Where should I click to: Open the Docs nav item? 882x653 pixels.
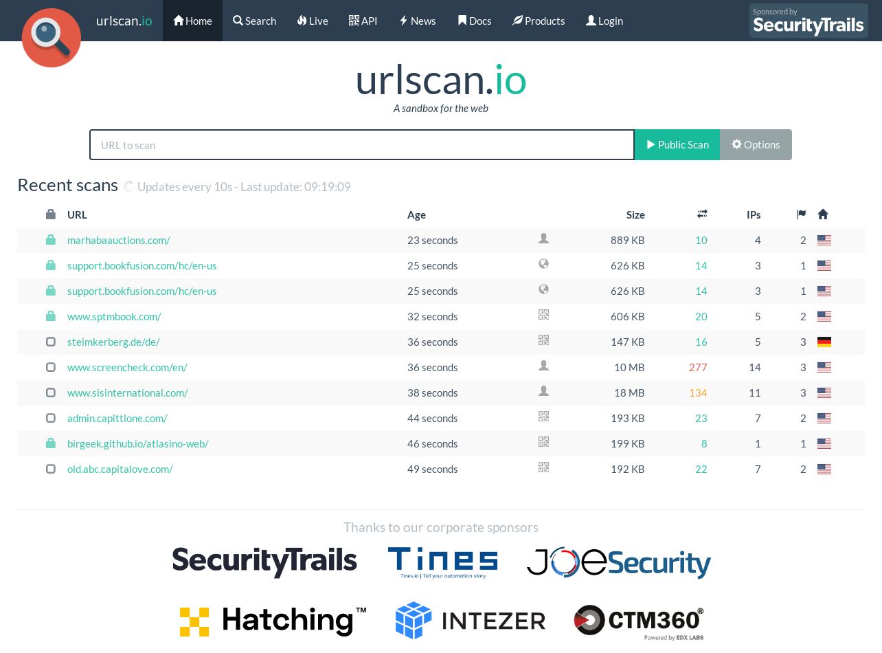(475, 21)
